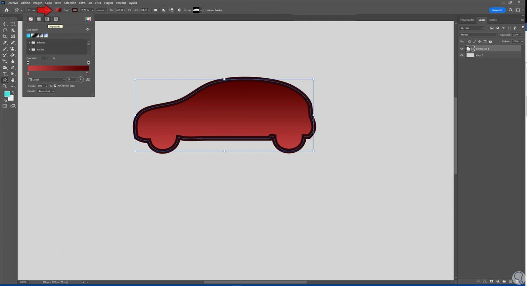Uncheck Alinear con capa checkbox
The width and height of the screenshot is (527, 286).
(55, 86)
